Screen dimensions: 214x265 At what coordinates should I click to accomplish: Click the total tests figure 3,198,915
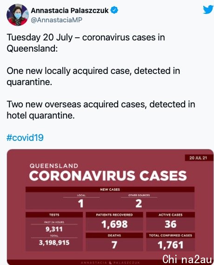tap(54, 243)
